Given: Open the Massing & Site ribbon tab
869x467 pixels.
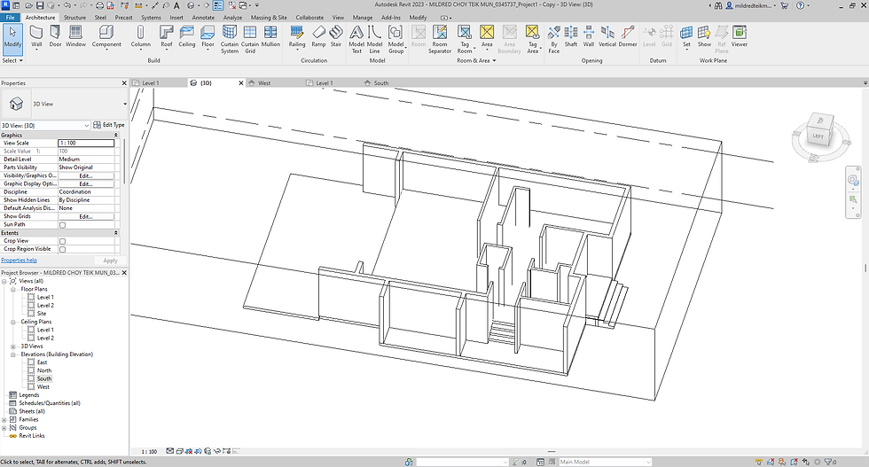Looking at the screenshot, I should click(269, 17).
